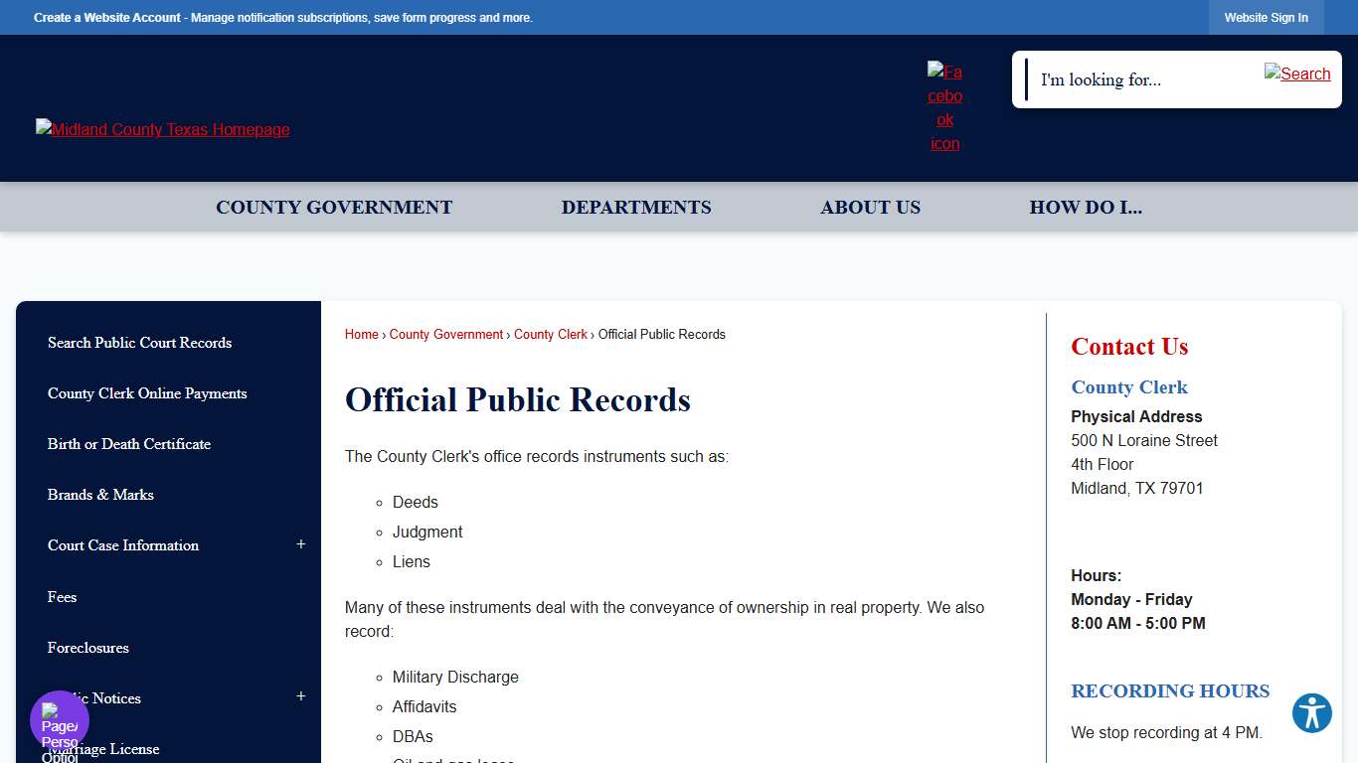Open the accessibility options widget
1358x763 pixels.
click(x=1311, y=713)
